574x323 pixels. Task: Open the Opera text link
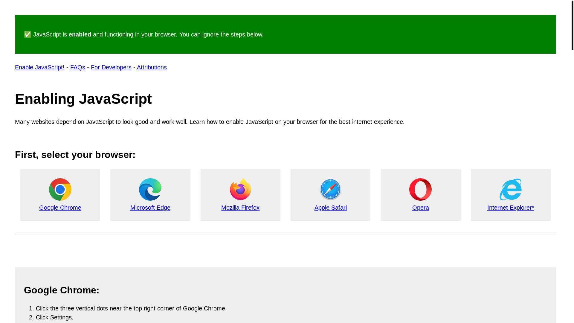(421, 208)
